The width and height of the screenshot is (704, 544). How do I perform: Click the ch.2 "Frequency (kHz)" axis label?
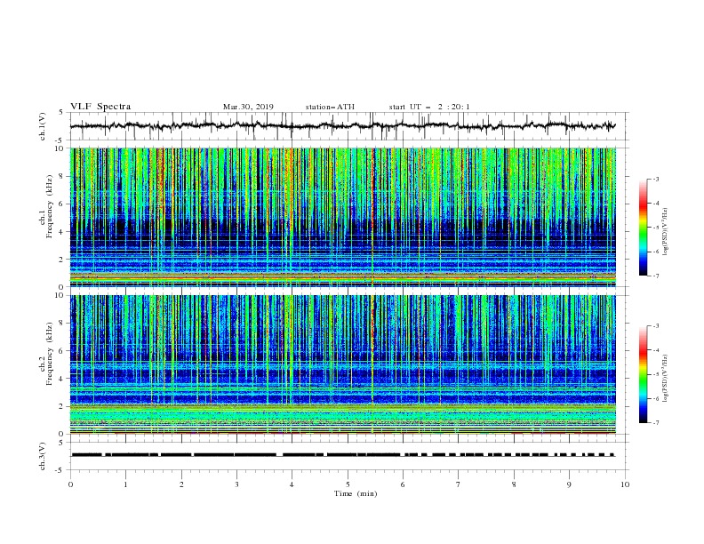click(x=50, y=354)
